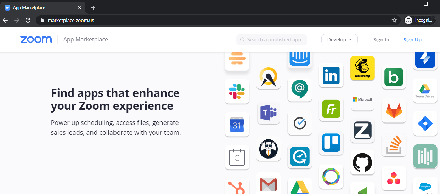This screenshot has height=195, width=440.
Task: Click the colorful ring app icon
Action: 331,176
